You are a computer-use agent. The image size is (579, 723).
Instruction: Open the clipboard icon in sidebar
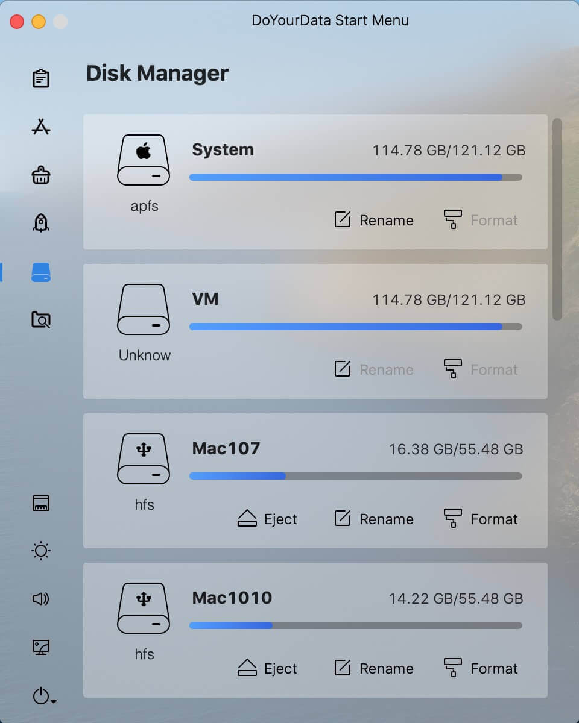[41, 78]
